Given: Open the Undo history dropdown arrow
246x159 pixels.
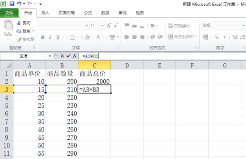Looking at the screenshot, I should tap(24, 3).
